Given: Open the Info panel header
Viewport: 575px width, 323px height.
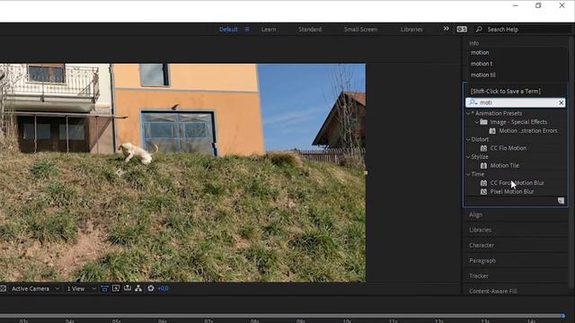Looking at the screenshot, I should (x=474, y=43).
